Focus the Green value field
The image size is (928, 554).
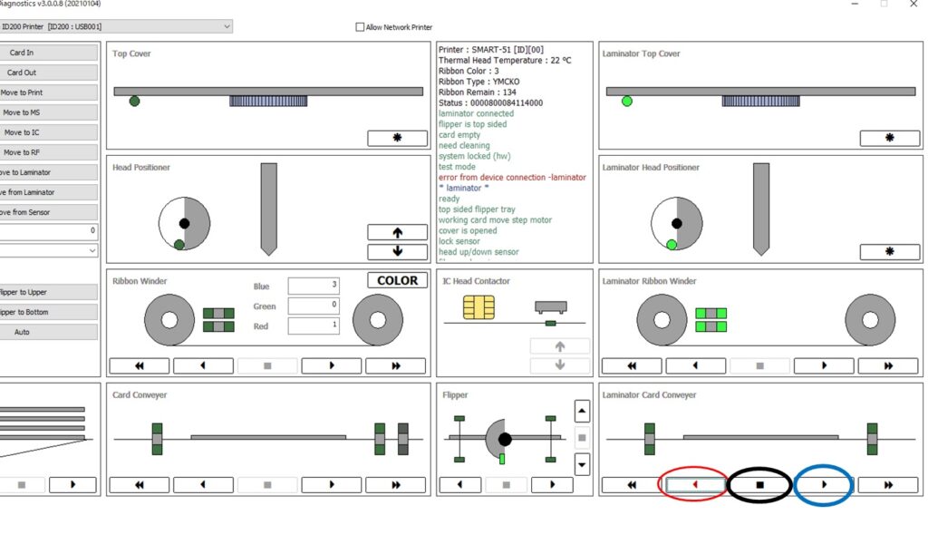(x=314, y=306)
